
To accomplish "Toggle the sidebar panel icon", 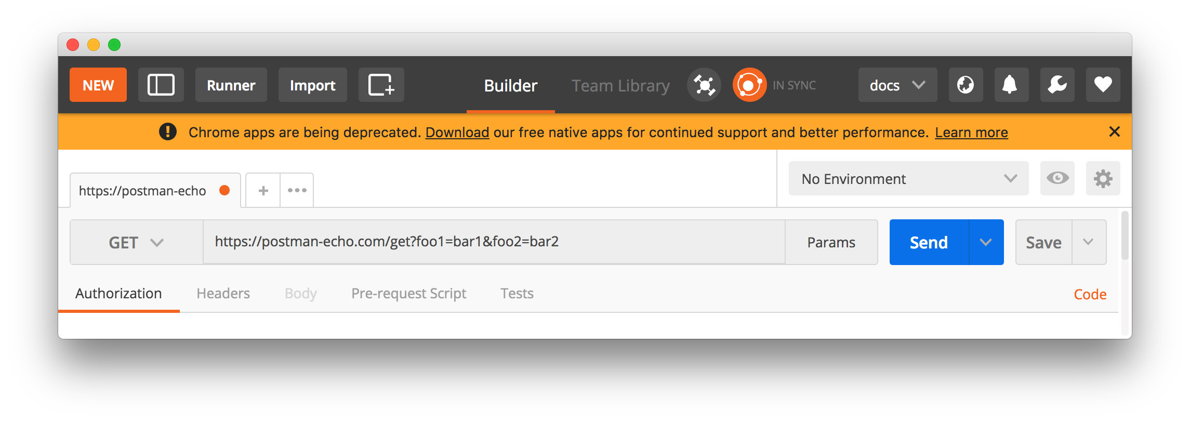I will (161, 85).
